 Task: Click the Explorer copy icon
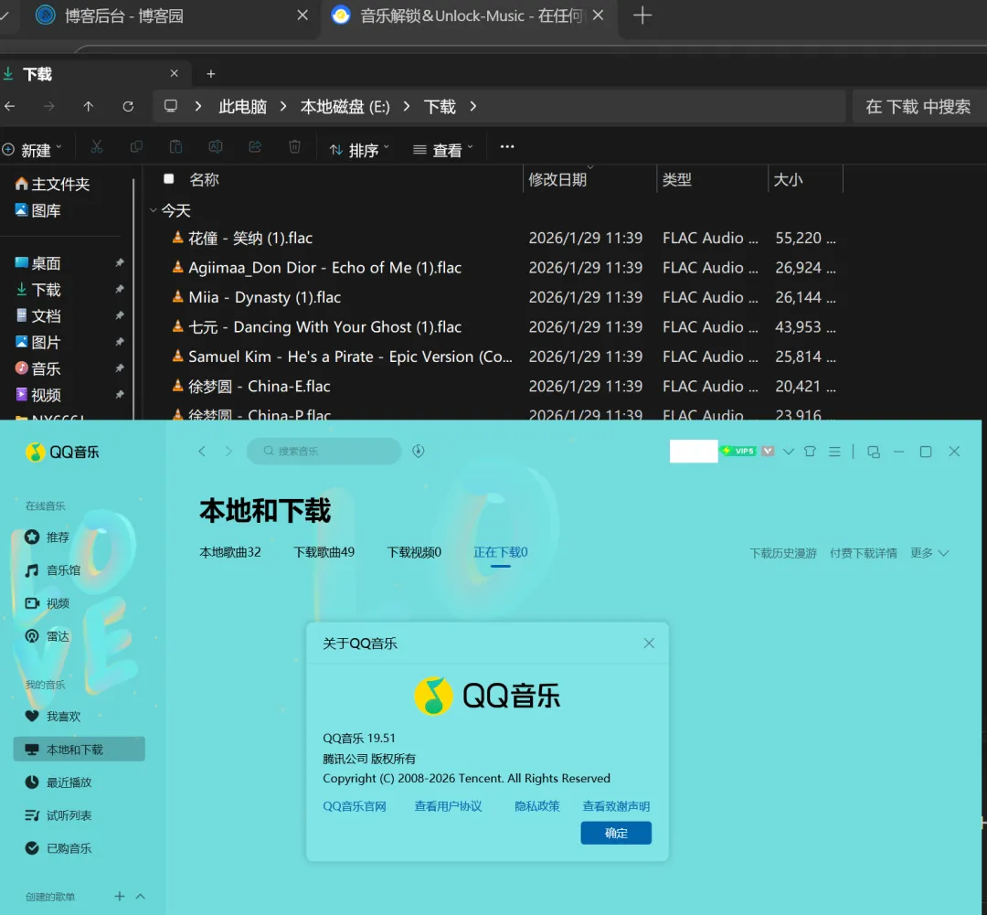pos(136,147)
